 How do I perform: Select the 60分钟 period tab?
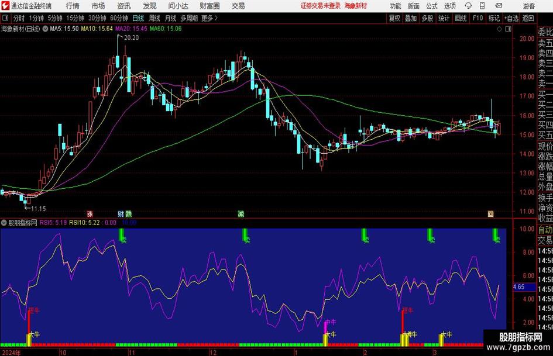[x=119, y=18]
